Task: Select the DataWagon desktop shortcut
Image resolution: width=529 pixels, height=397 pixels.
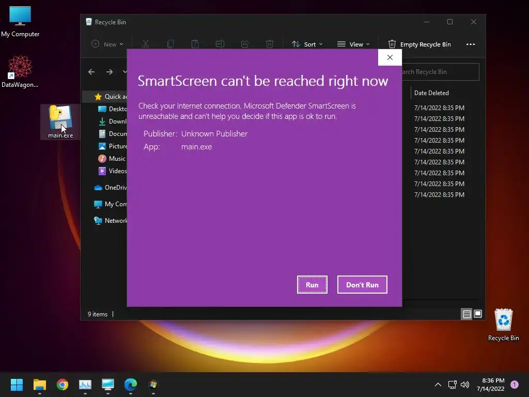Action: tap(20, 71)
